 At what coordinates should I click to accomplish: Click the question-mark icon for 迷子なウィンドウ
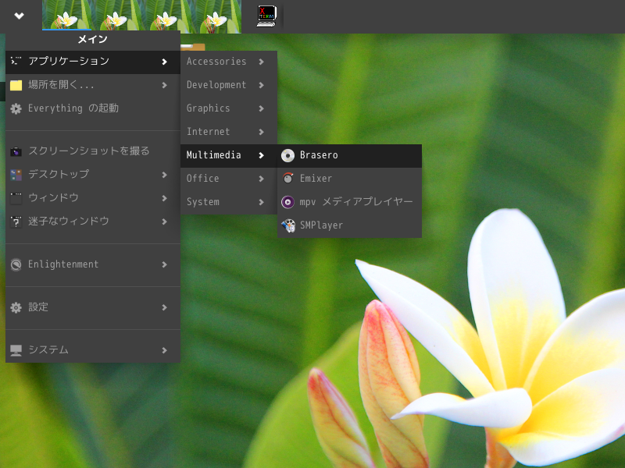coord(16,222)
